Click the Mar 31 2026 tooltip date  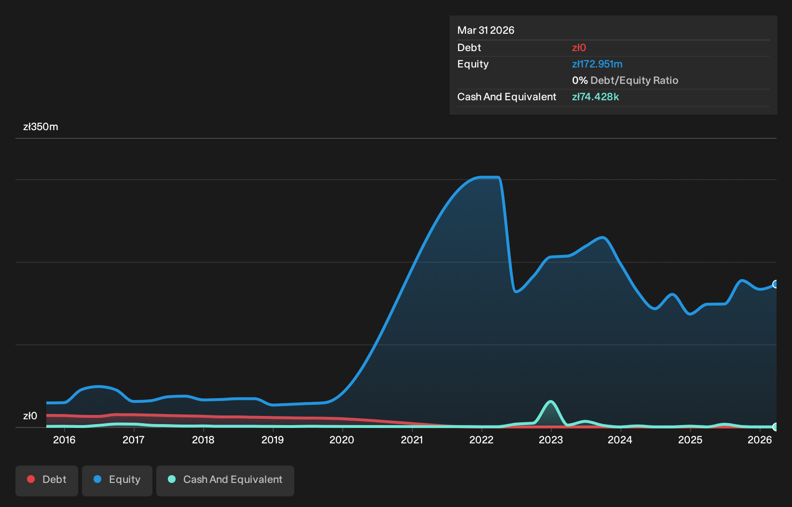coord(486,30)
